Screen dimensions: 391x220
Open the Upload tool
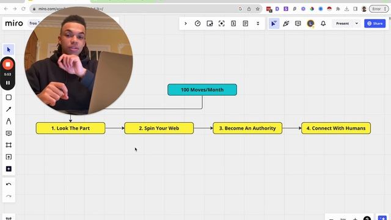tap(9, 157)
